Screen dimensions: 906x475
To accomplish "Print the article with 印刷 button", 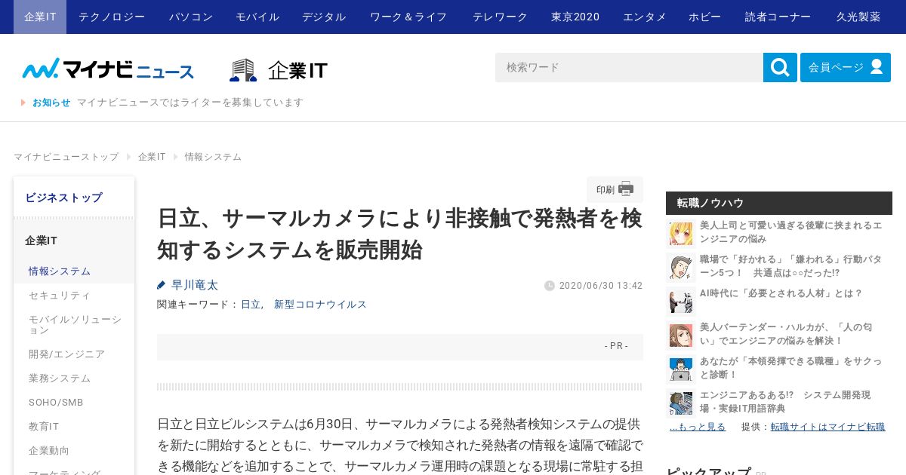I will tap(615, 189).
